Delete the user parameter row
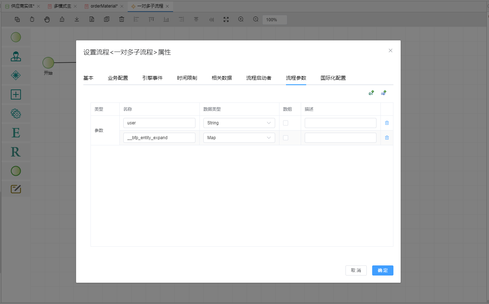This screenshot has width=489, height=304. click(x=387, y=123)
